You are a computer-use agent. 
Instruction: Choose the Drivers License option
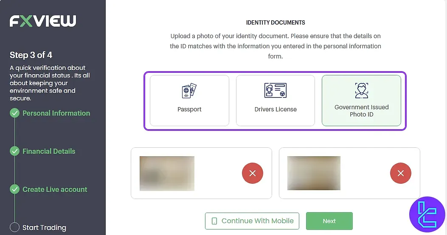276,101
